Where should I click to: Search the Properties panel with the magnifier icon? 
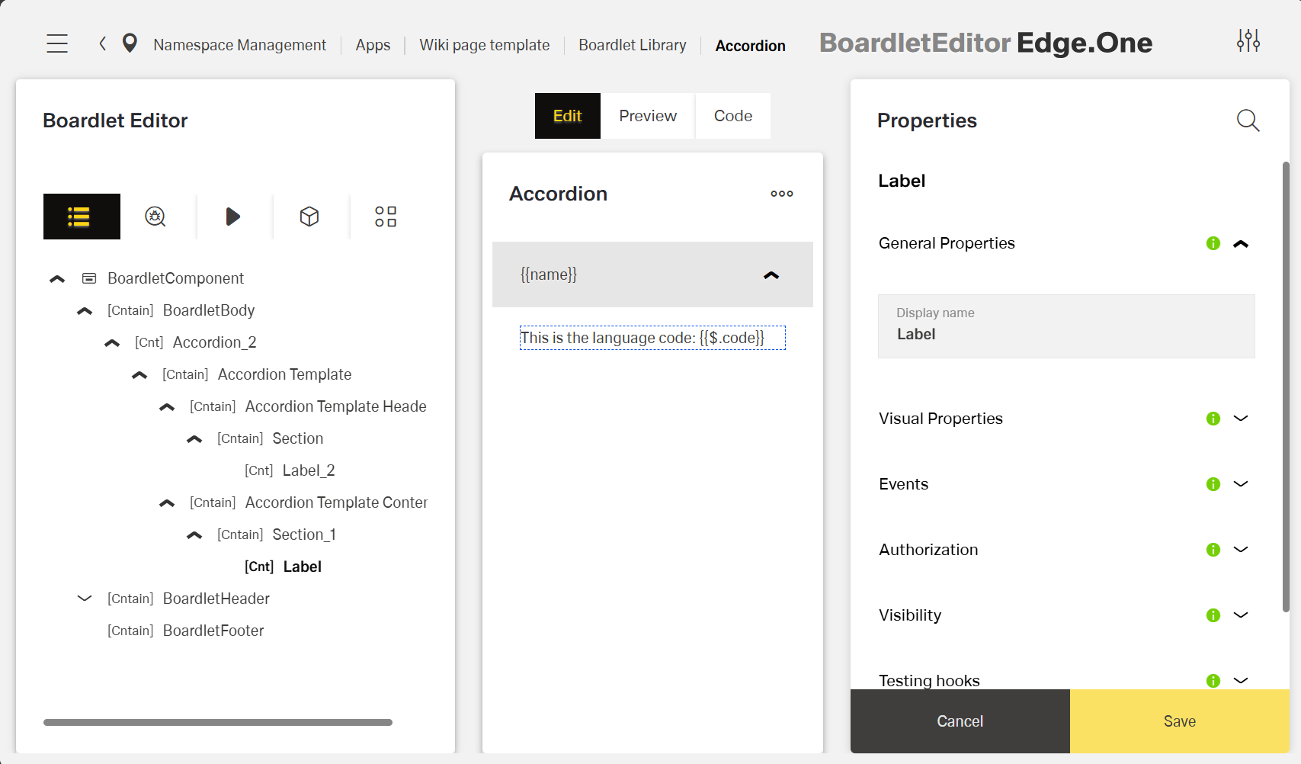[1248, 120]
